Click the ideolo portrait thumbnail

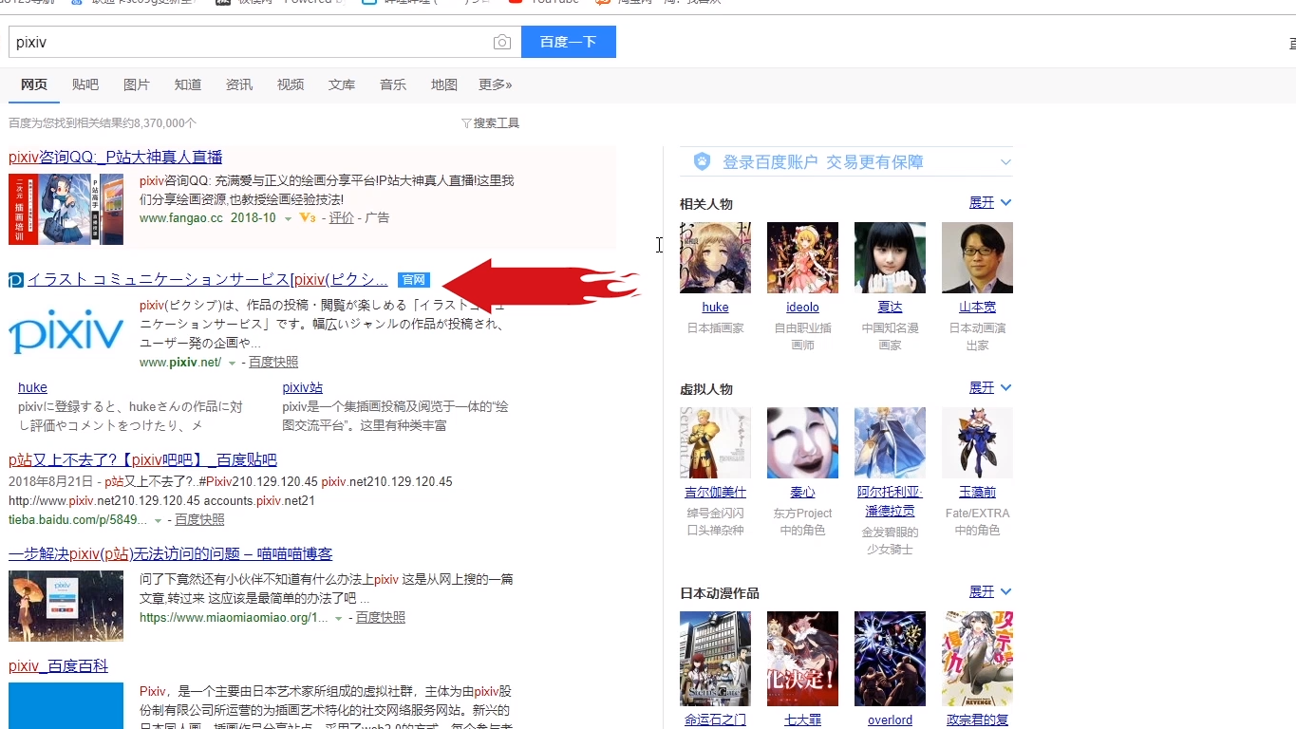click(x=802, y=257)
